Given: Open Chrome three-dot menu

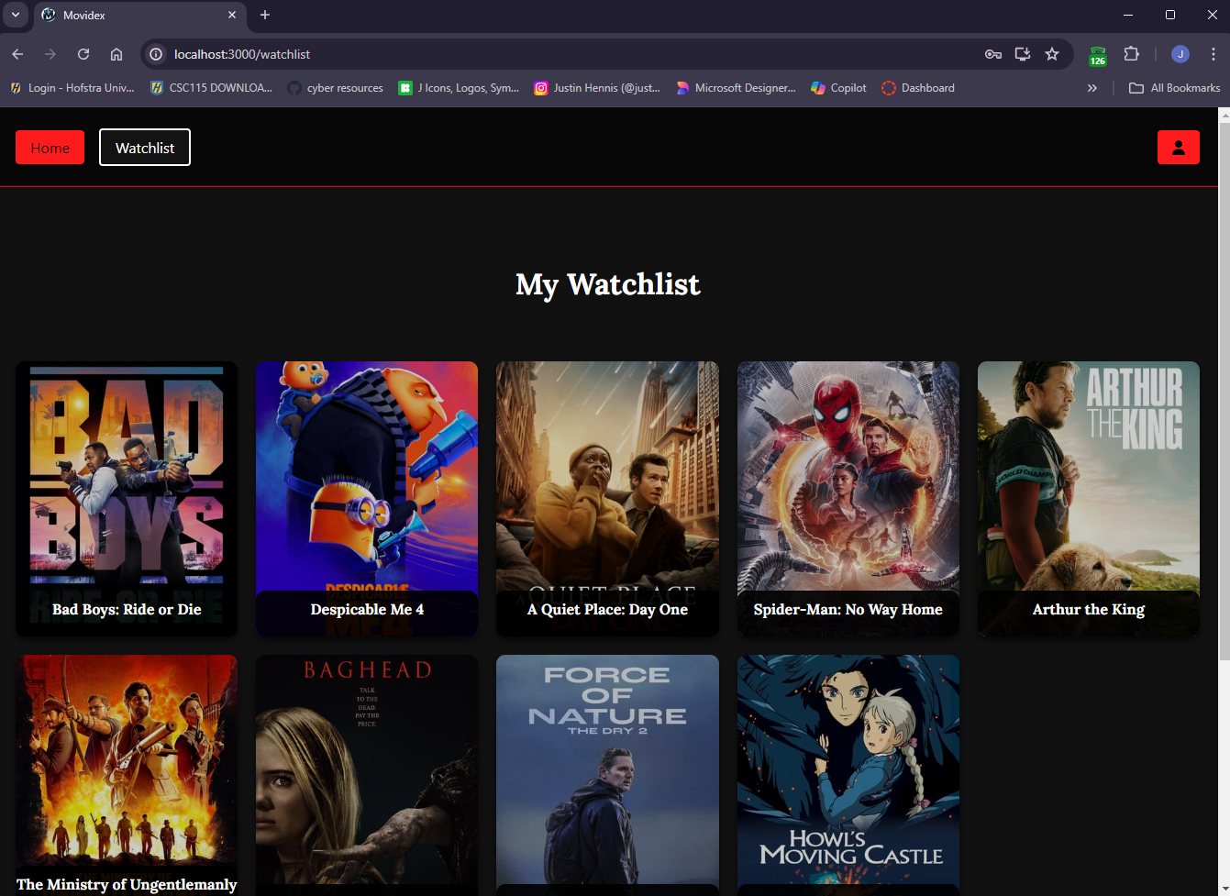Looking at the screenshot, I should pyautogui.click(x=1213, y=54).
